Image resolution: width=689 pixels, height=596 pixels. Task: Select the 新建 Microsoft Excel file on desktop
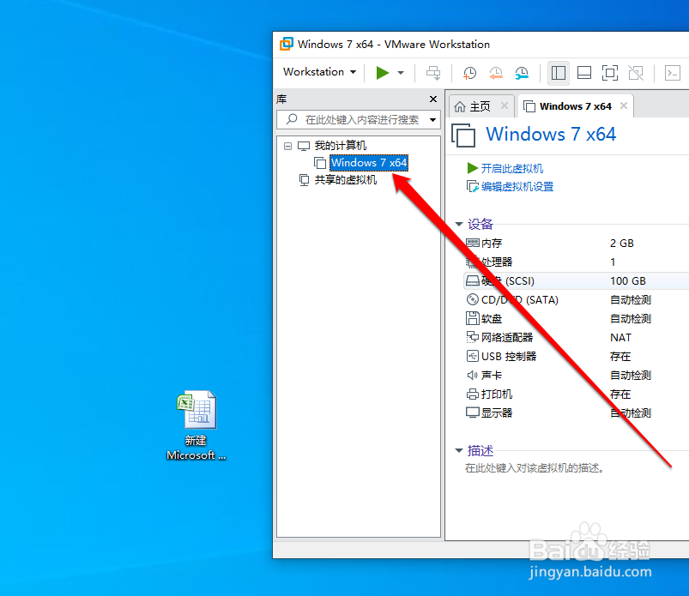[196, 425]
